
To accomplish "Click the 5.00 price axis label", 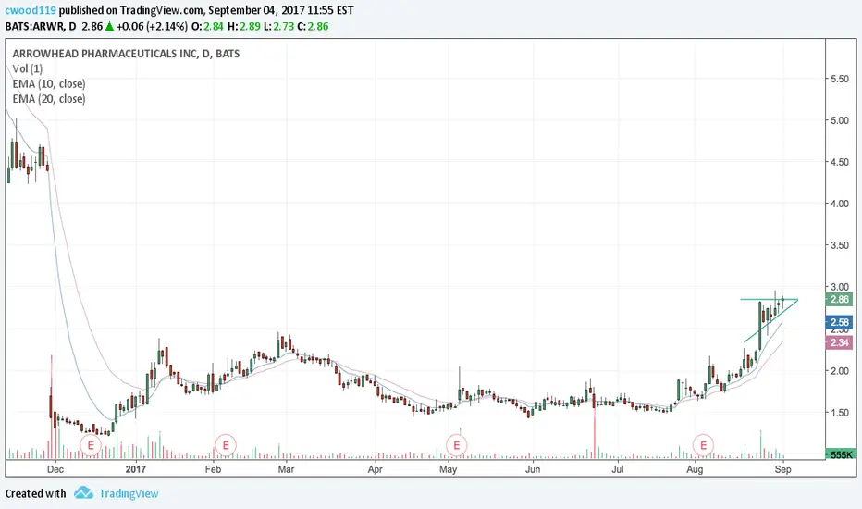I will coord(840,120).
